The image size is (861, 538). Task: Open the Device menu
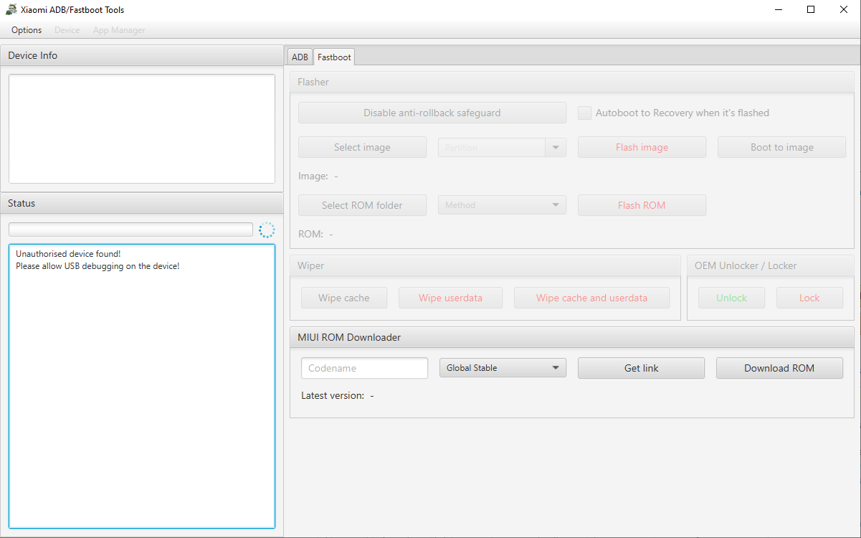click(67, 30)
